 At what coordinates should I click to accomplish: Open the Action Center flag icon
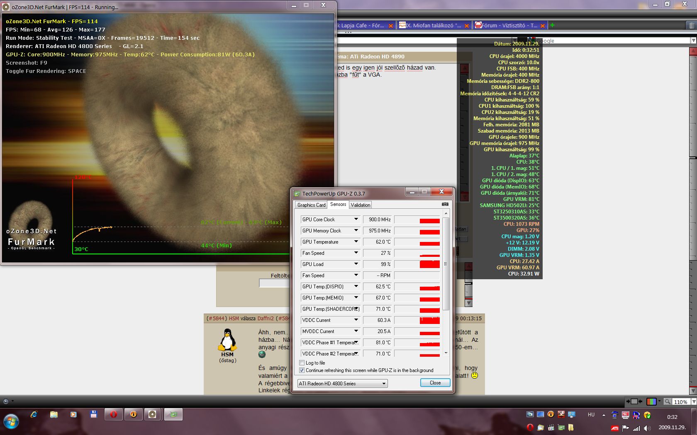tap(625, 428)
